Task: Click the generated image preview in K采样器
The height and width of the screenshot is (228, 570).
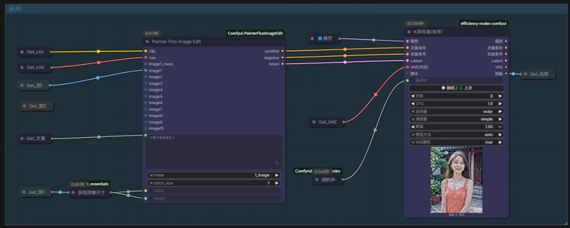Action: coord(457,180)
